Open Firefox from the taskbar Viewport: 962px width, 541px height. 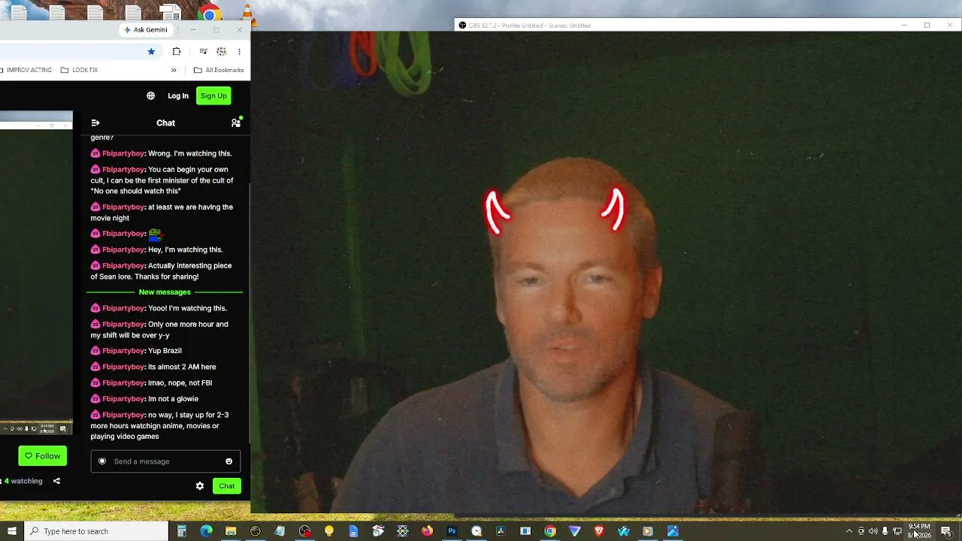427,531
